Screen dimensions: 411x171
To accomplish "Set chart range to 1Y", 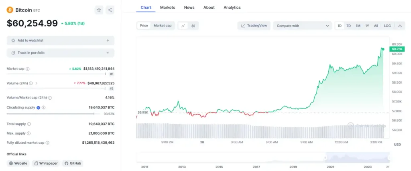I will [367, 26].
